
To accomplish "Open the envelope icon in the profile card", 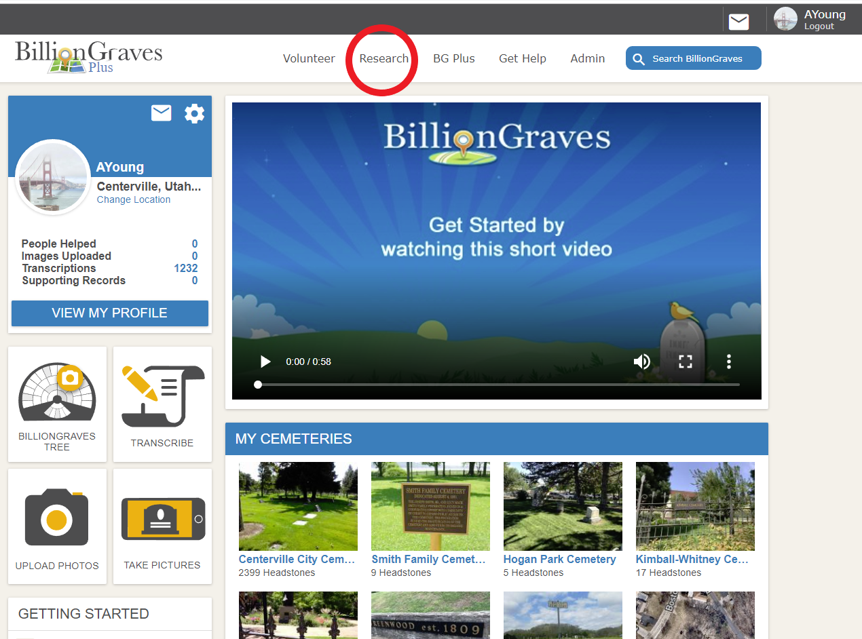I will tap(161, 113).
